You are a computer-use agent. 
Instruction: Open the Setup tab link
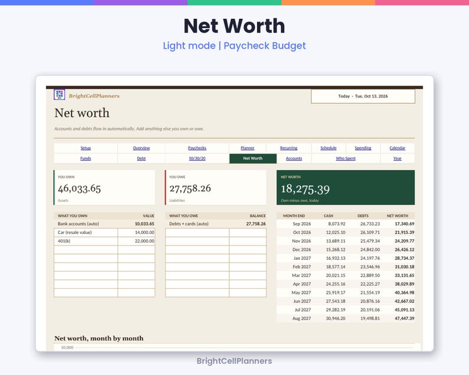pos(86,148)
